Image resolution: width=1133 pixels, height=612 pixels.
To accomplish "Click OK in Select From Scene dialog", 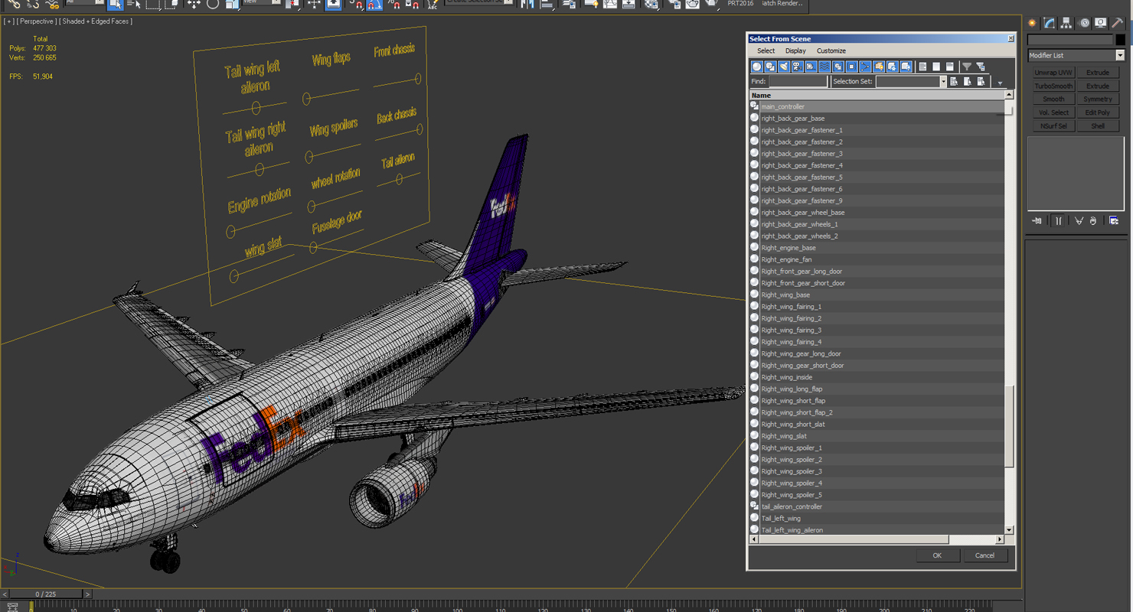I will pos(937,555).
